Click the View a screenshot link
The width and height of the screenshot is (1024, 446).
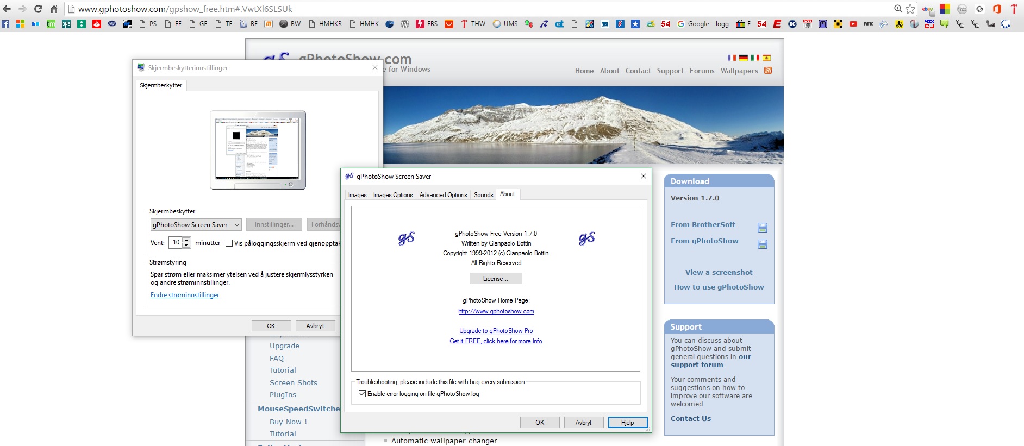pyautogui.click(x=719, y=273)
